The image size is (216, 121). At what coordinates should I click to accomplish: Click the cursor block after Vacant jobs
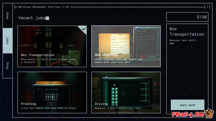pos(47,18)
